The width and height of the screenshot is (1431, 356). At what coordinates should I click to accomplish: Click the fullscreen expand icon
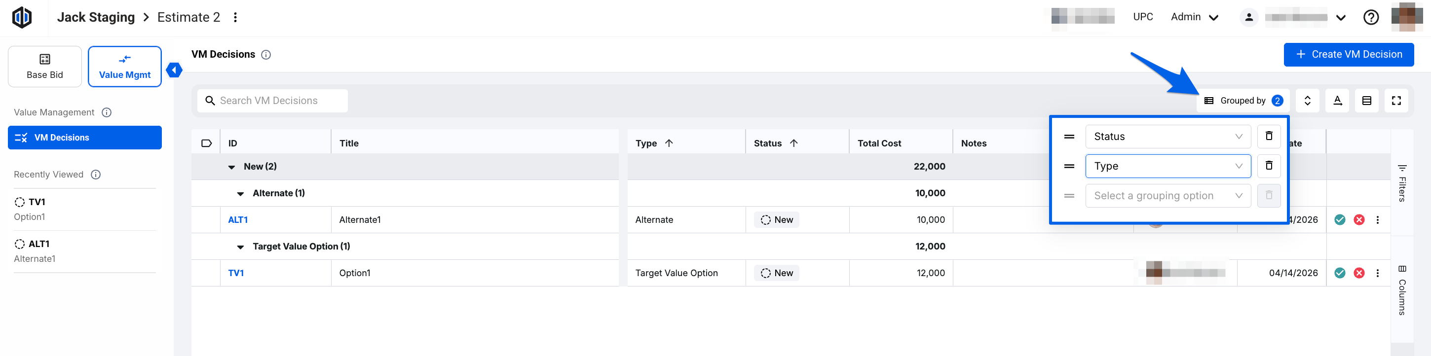pos(1395,101)
